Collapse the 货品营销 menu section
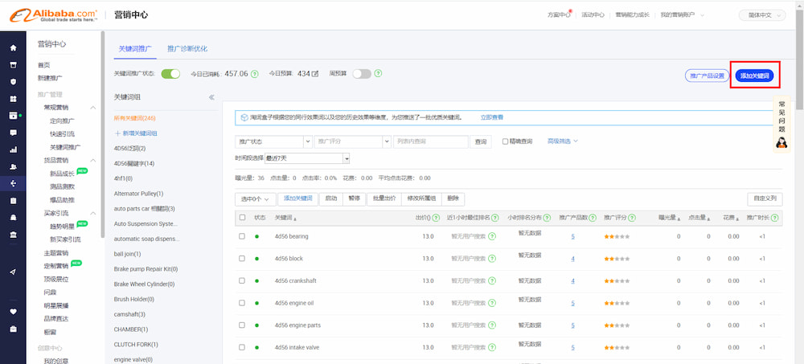This screenshot has width=804, height=364. click(x=93, y=161)
